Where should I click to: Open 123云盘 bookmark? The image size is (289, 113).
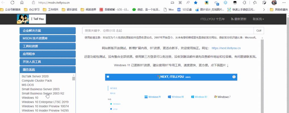185,10
